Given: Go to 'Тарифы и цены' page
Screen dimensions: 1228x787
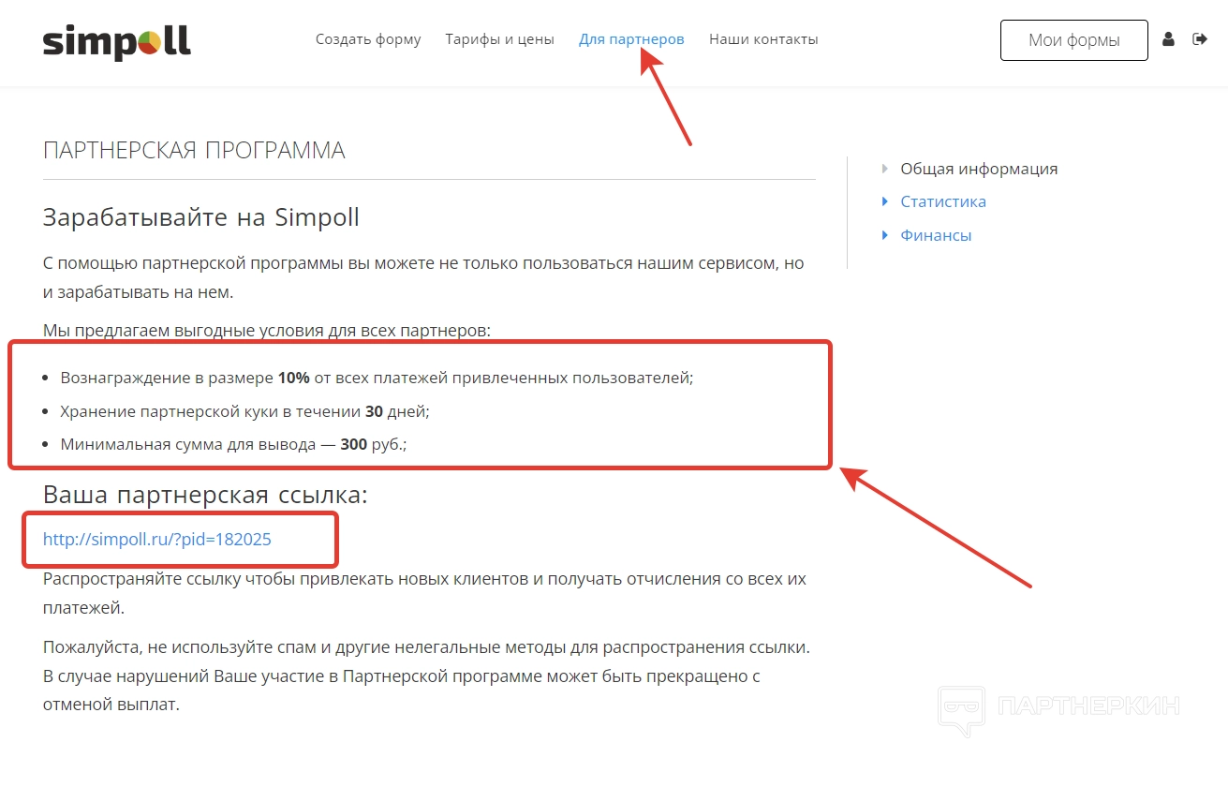Looking at the screenshot, I should pyautogui.click(x=500, y=39).
